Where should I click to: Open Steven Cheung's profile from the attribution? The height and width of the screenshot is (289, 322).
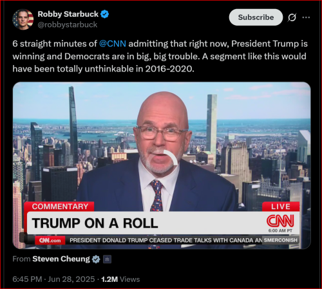pos(61,259)
